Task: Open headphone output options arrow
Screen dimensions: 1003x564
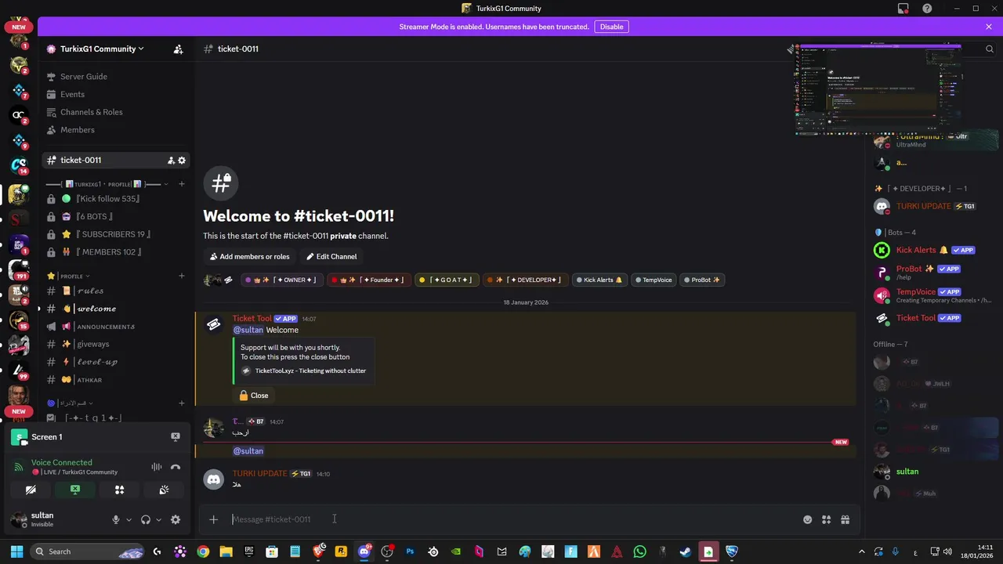Action: coord(158,519)
